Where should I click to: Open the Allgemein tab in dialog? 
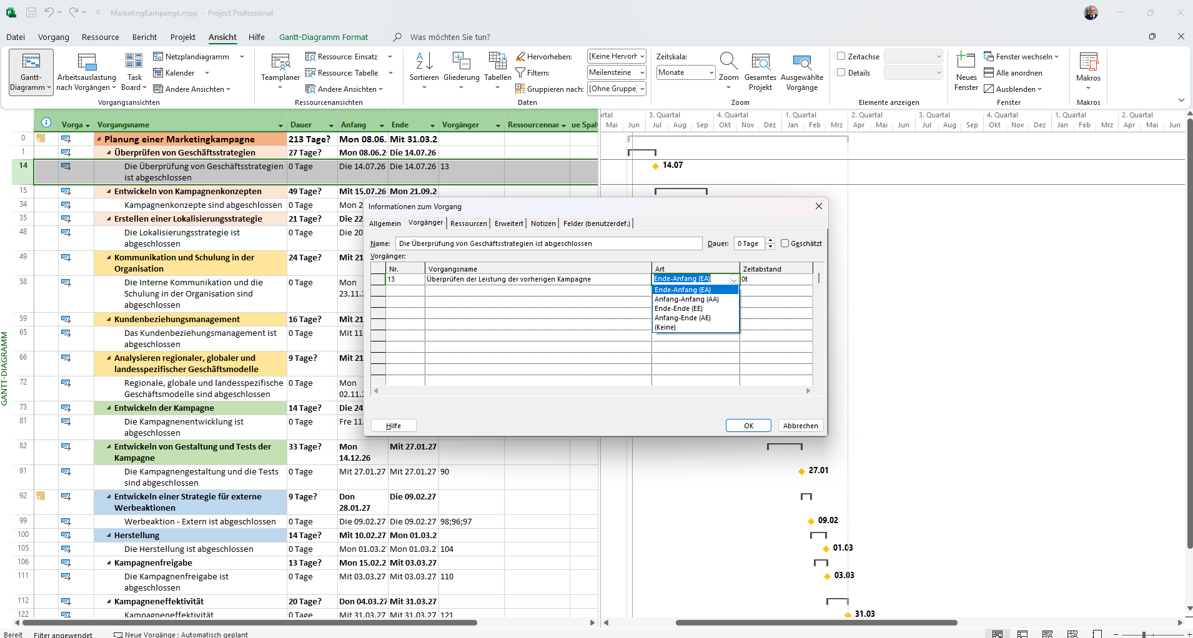[x=385, y=223]
